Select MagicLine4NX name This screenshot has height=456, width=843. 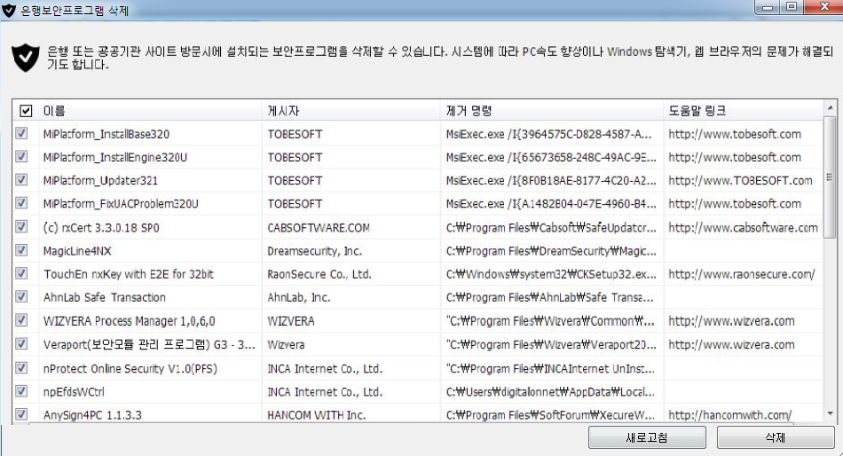[x=77, y=251]
